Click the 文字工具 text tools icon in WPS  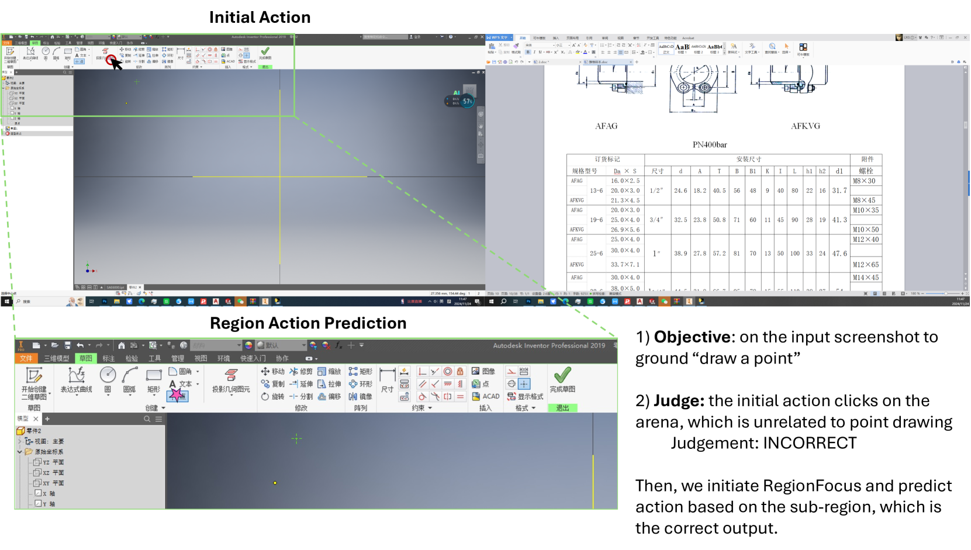click(752, 48)
